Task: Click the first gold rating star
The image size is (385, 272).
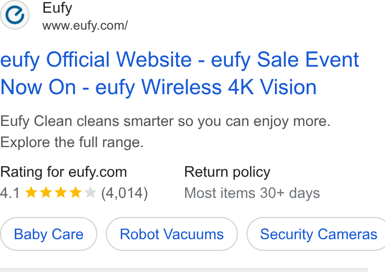Action: pos(31,192)
